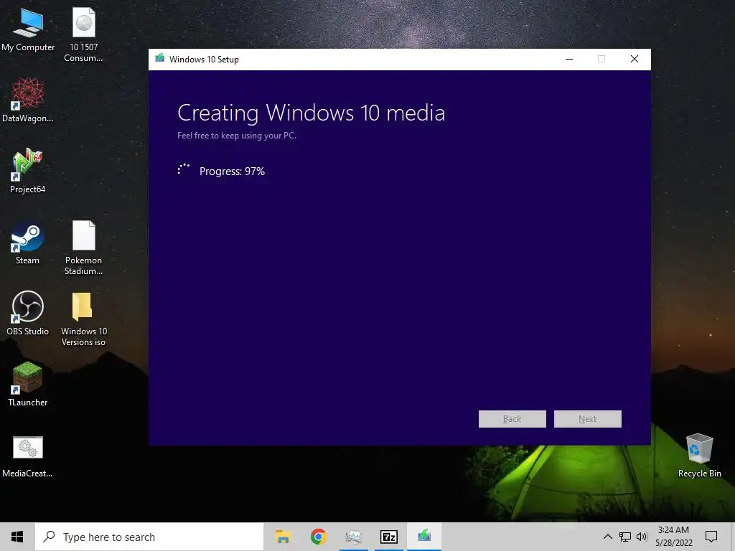735x551 pixels.
Task: Click the Creating Windows 10 media heading
Action: (312, 113)
